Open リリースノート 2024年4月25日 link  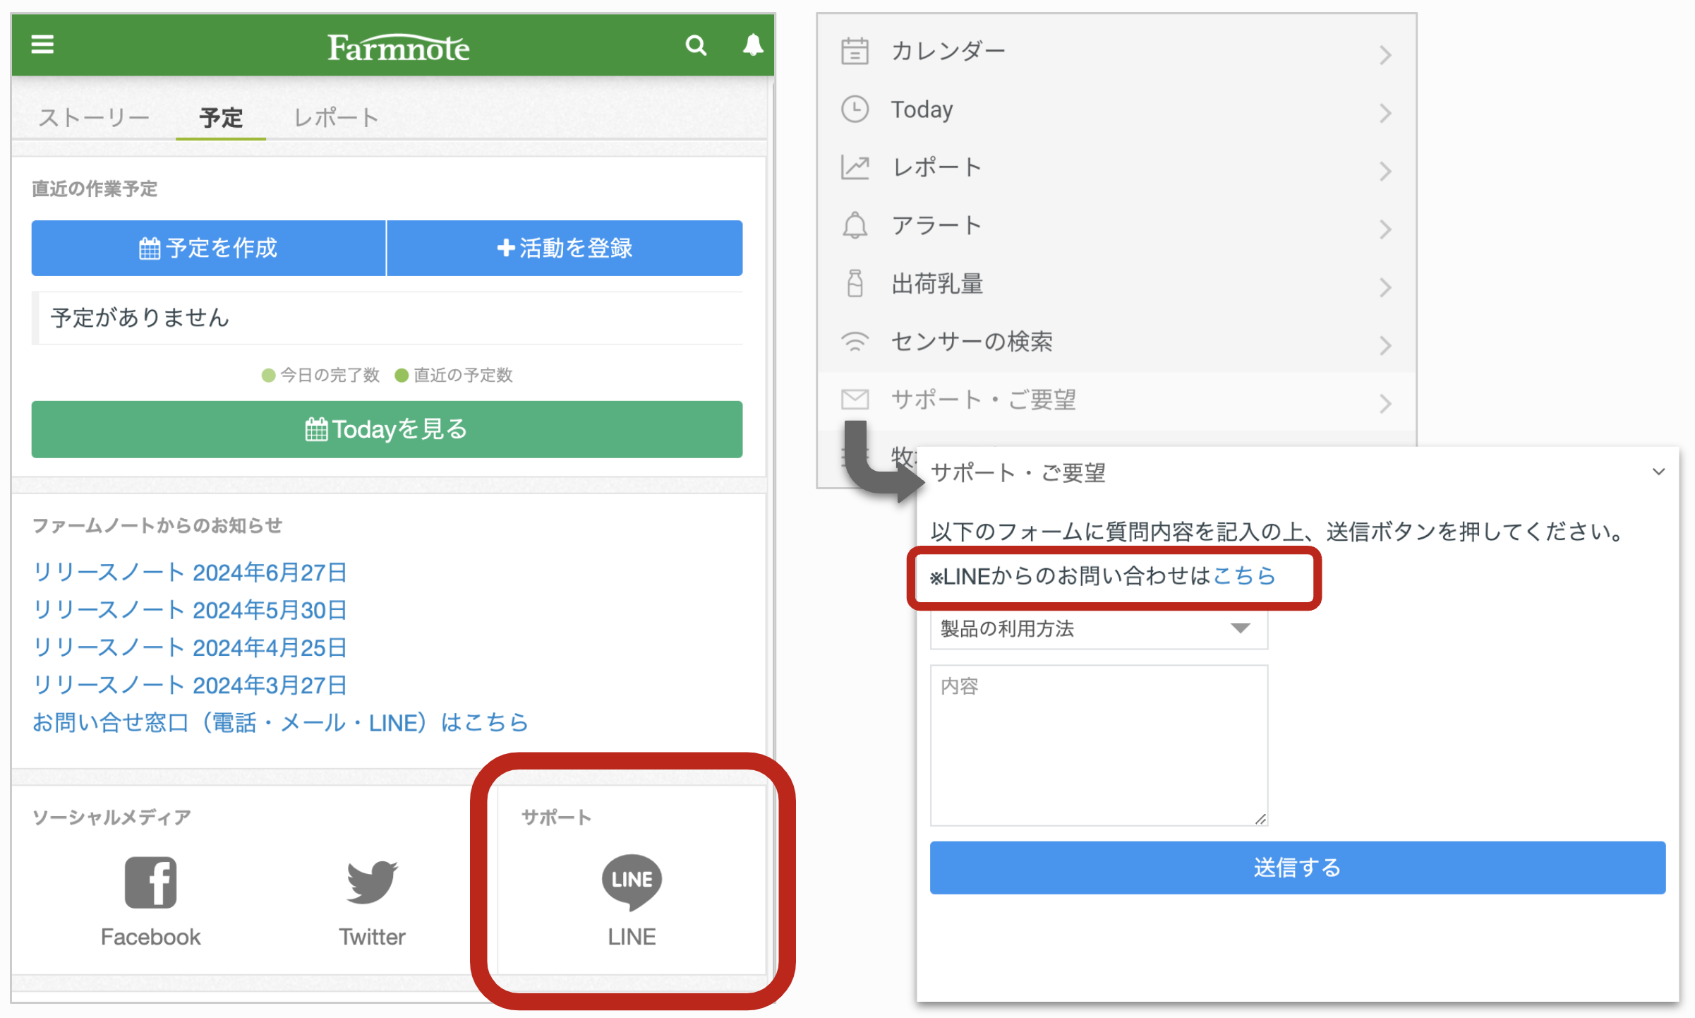[x=190, y=647]
